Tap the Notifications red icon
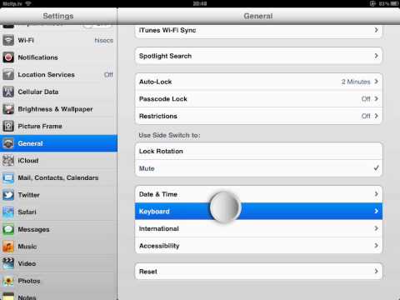This screenshot has width=400, height=300. coord(8,57)
